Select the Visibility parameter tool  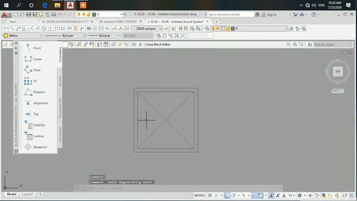coord(35,125)
